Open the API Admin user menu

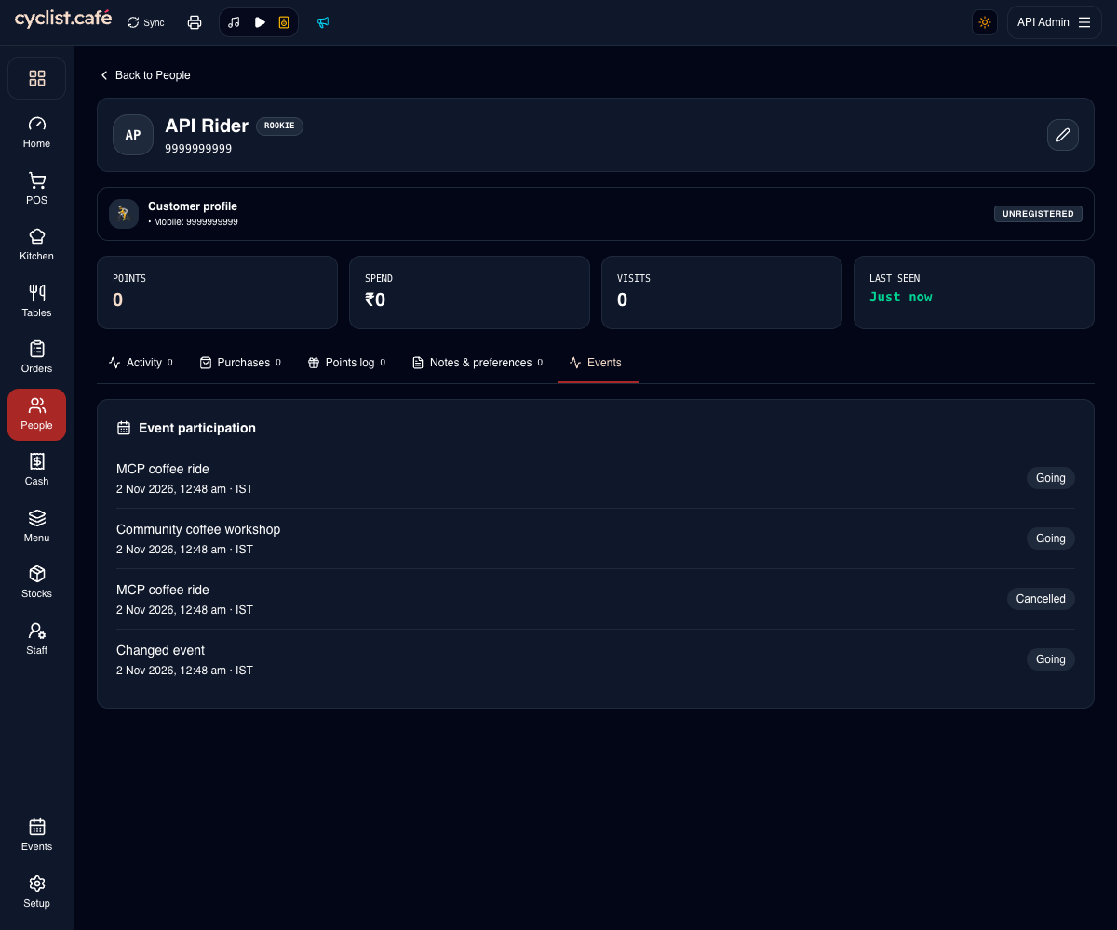[1054, 22]
